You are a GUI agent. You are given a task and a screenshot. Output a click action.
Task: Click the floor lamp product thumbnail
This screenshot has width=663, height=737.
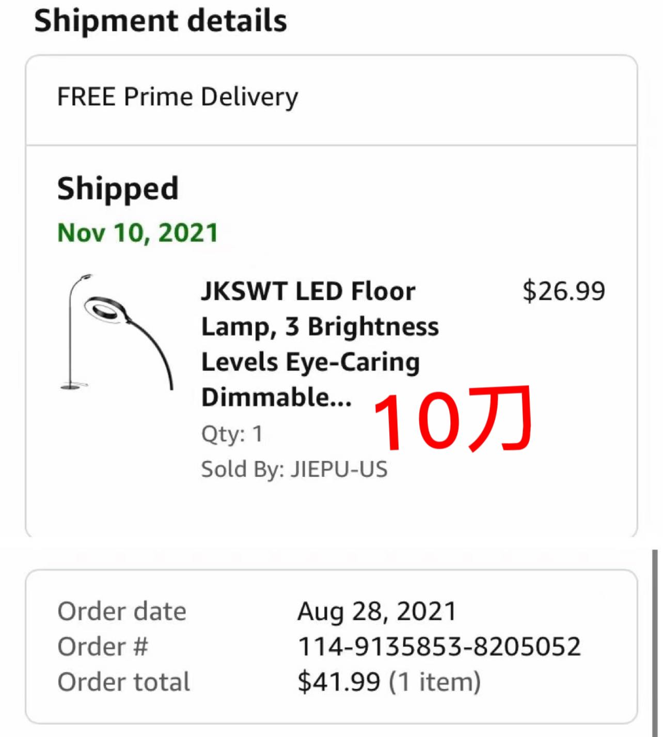pyautogui.click(x=117, y=332)
